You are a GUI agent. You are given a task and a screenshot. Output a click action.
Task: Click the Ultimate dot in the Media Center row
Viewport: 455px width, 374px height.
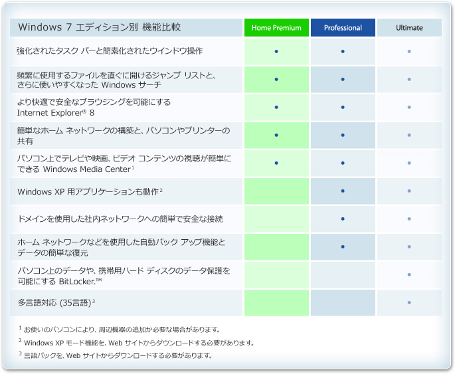pyautogui.click(x=409, y=163)
